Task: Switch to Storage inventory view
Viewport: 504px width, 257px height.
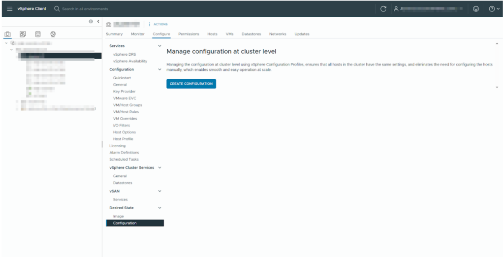Action: [38, 34]
